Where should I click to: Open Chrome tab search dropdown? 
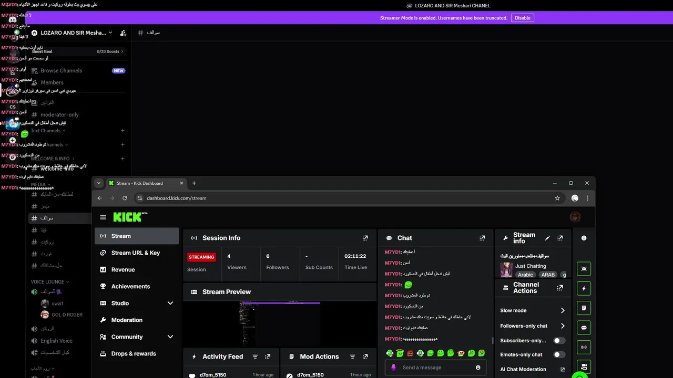coord(98,183)
